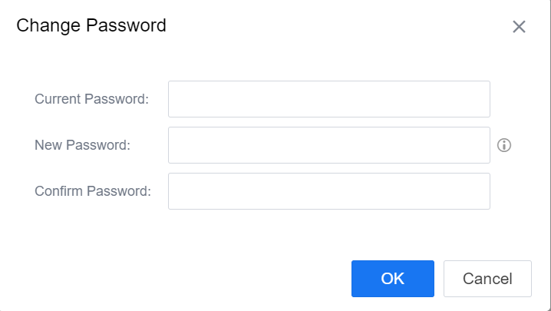Abort the password change via Cancel
The width and height of the screenshot is (551, 311).
tap(487, 279)
